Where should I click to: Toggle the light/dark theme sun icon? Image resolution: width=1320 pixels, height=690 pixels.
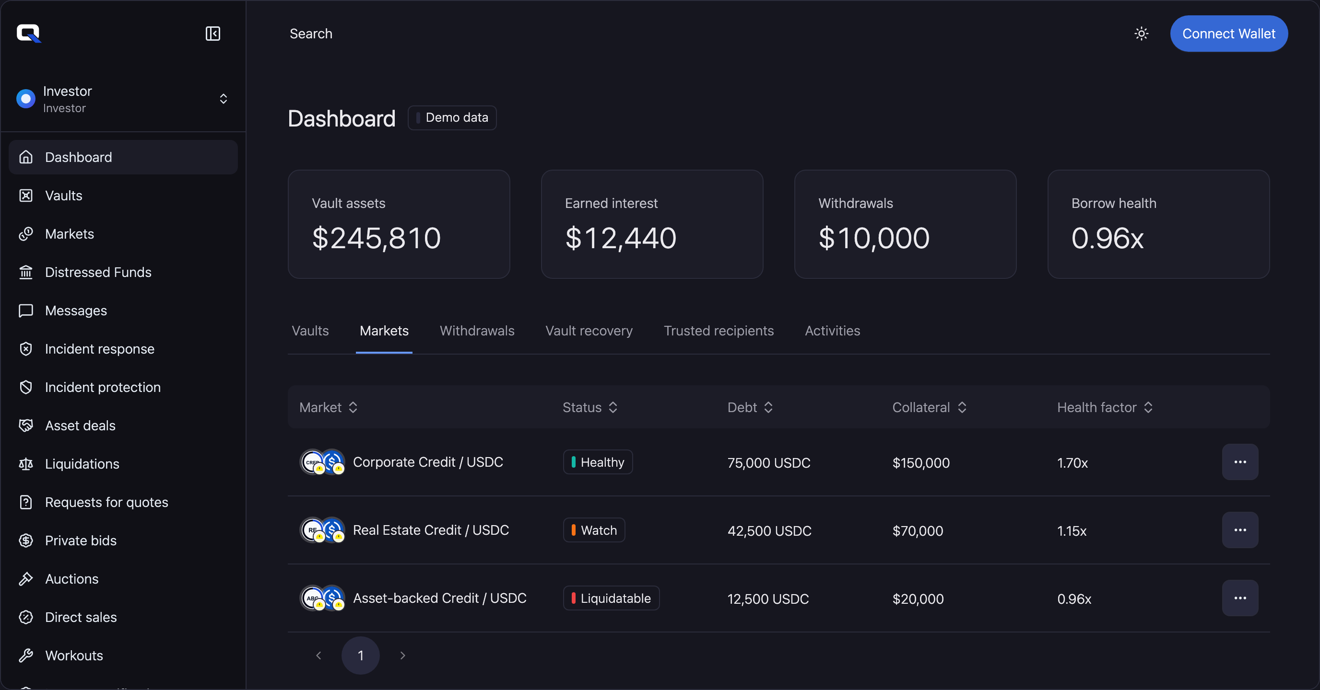coord(1141,34)
